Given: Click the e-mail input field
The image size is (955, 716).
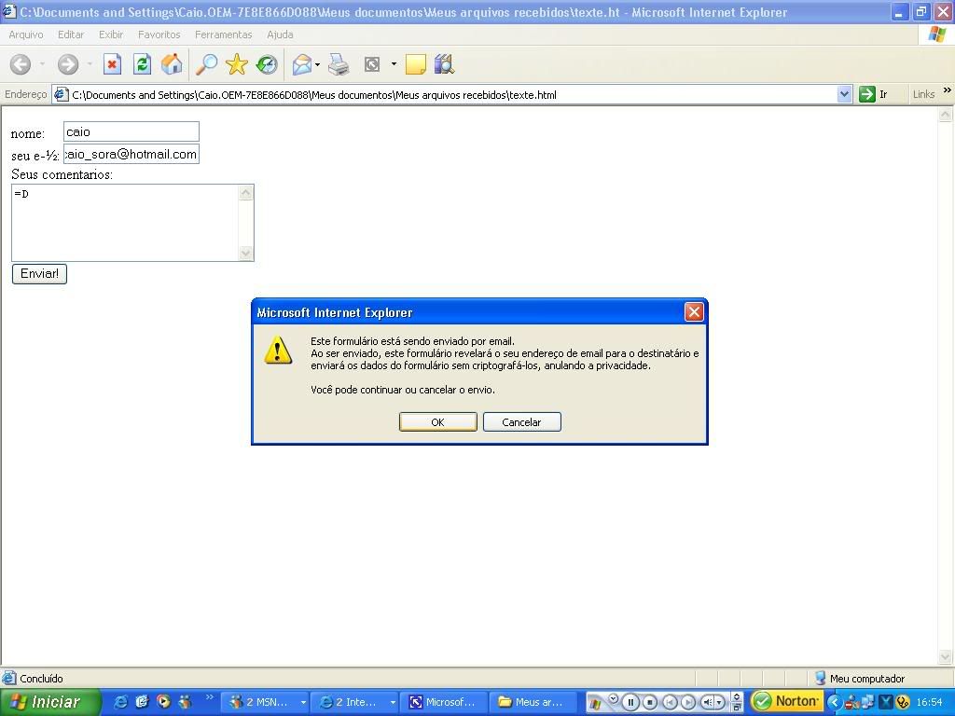Looking at the screenshot, I should coord(131,154).
